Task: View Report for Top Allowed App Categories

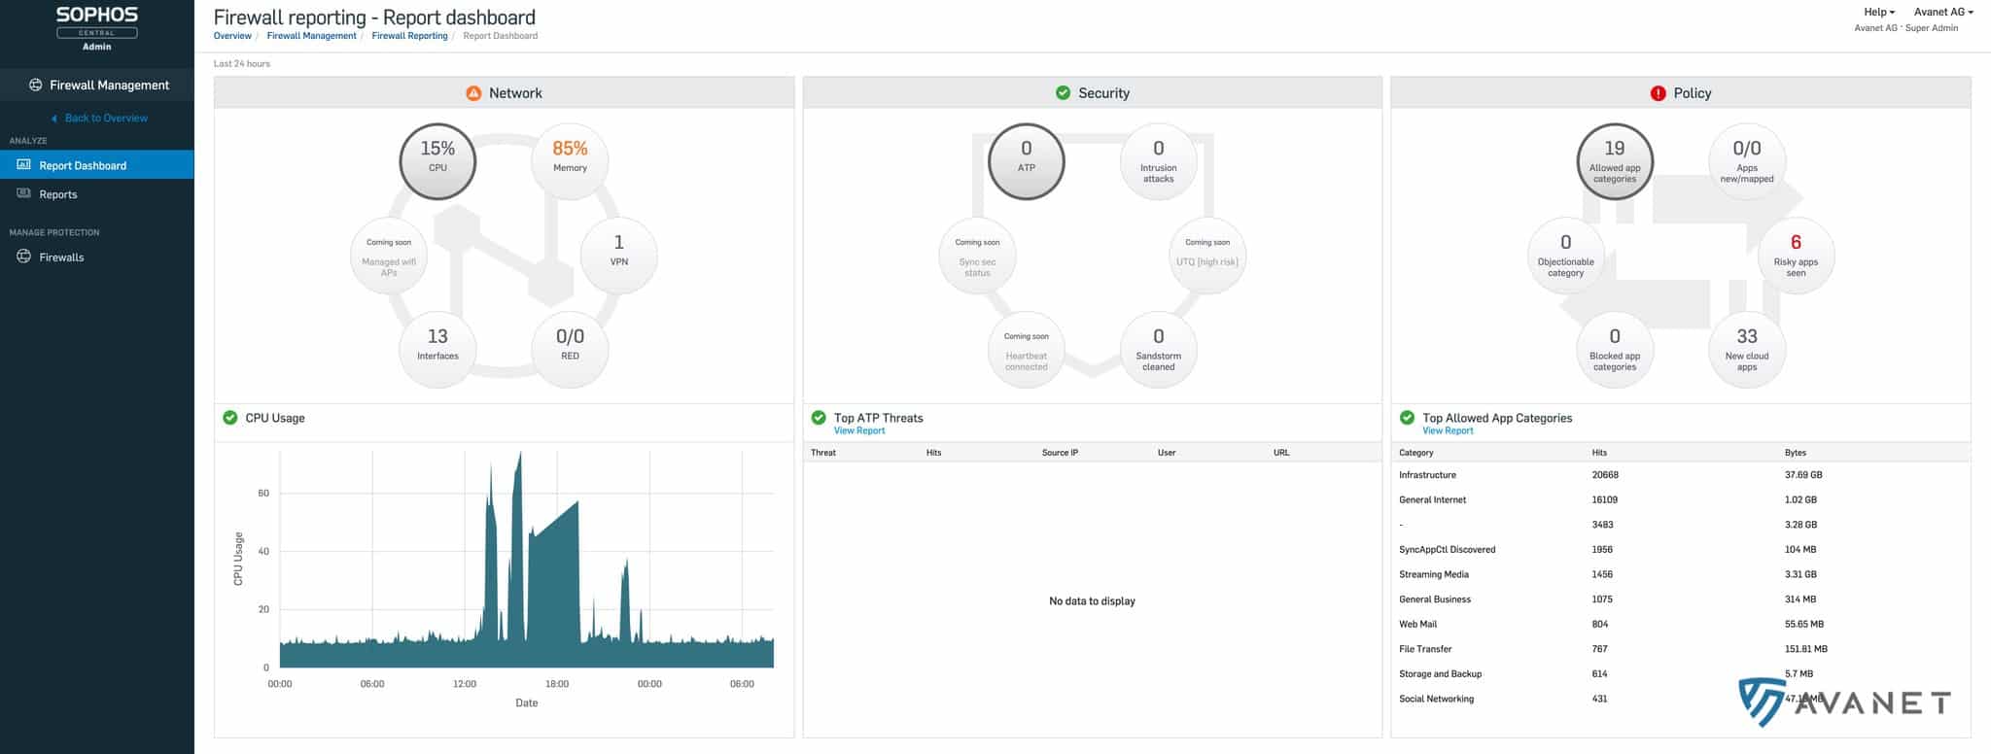Action: pyautogui.click(x=1447, y=430)
